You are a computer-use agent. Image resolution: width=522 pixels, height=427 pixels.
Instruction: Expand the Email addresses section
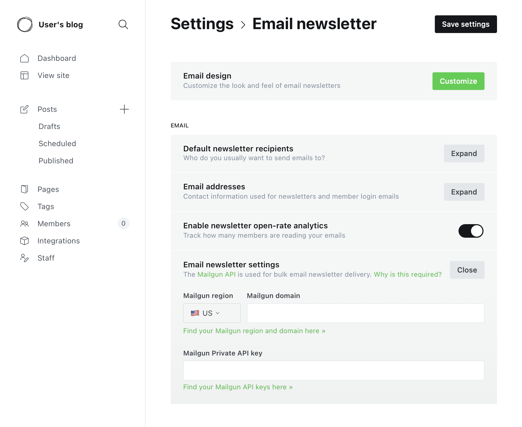464,192
